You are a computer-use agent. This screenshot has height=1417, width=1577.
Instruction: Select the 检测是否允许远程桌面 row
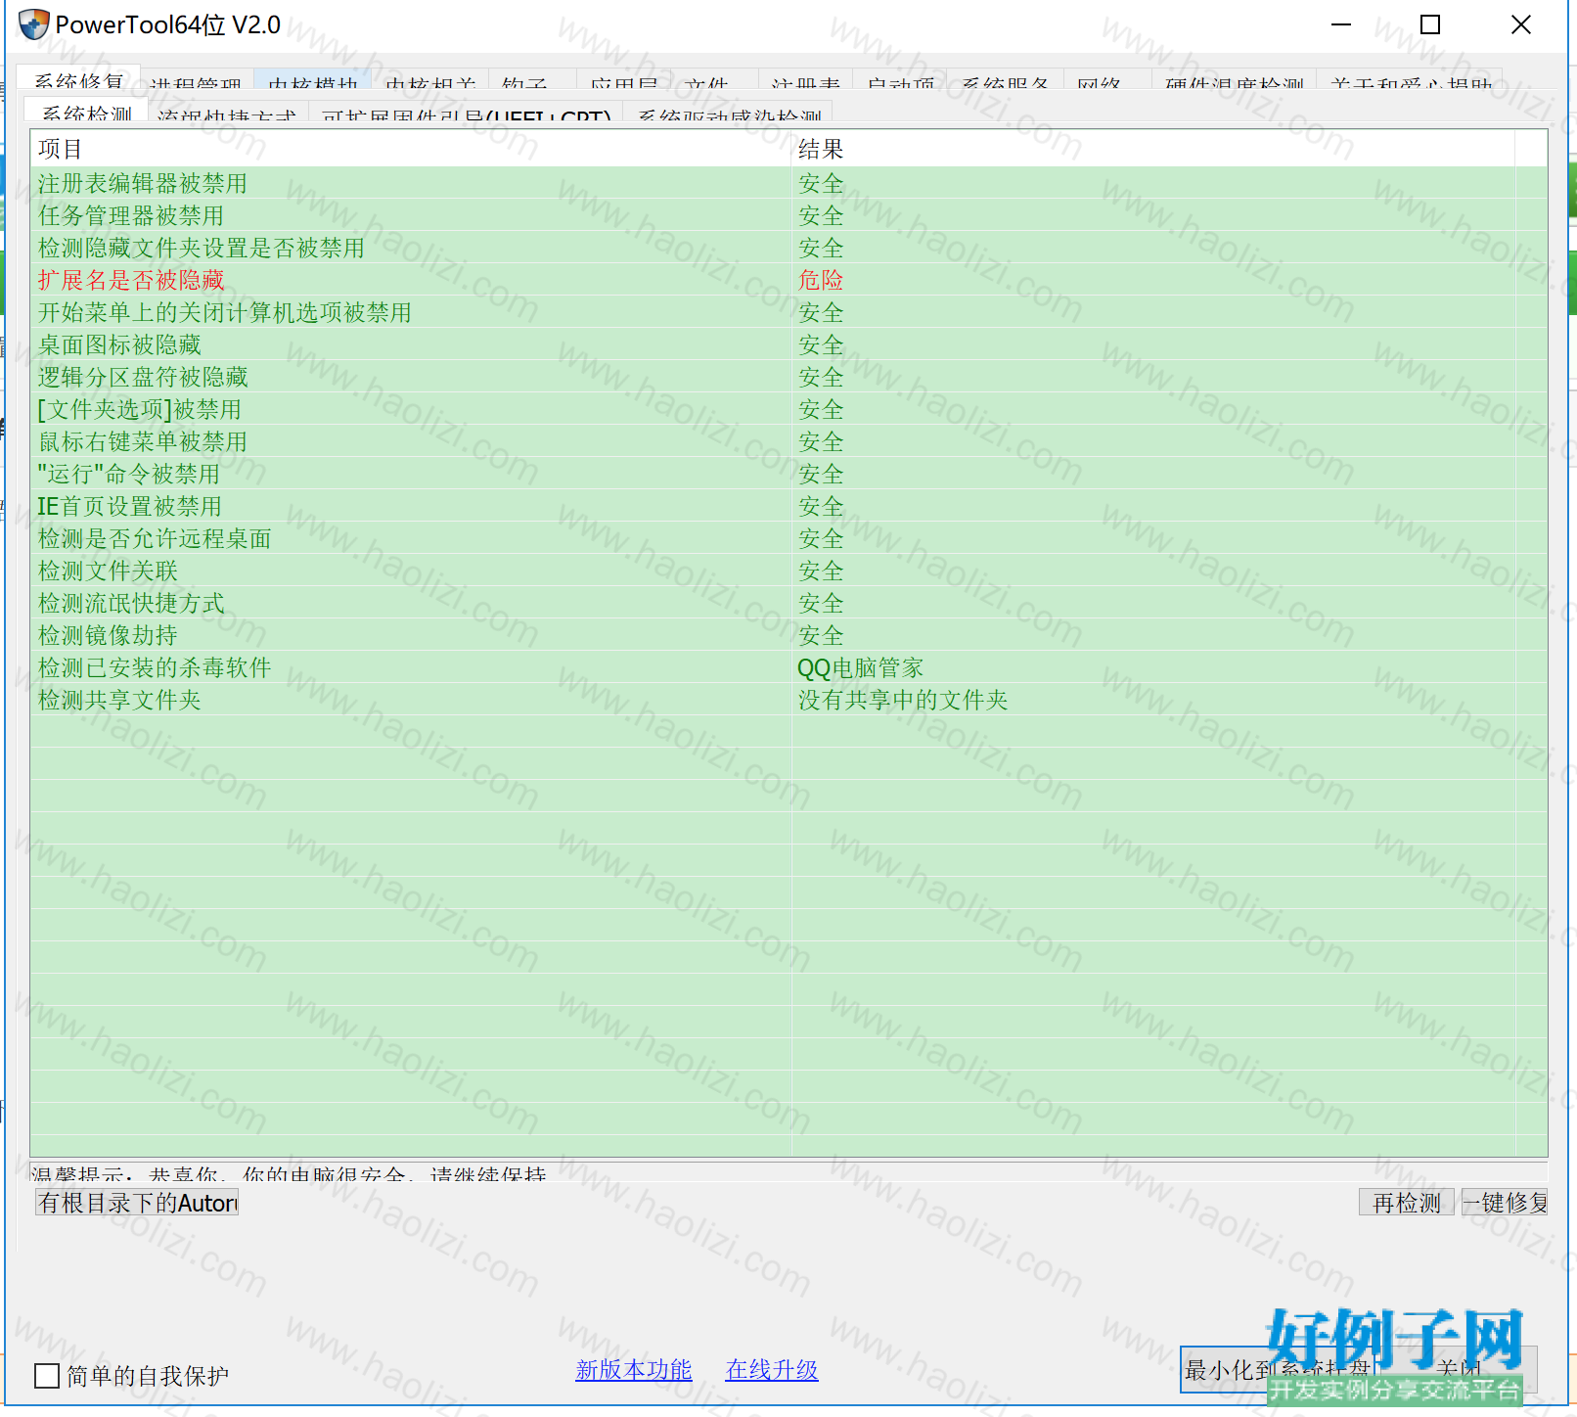(788, 538)
